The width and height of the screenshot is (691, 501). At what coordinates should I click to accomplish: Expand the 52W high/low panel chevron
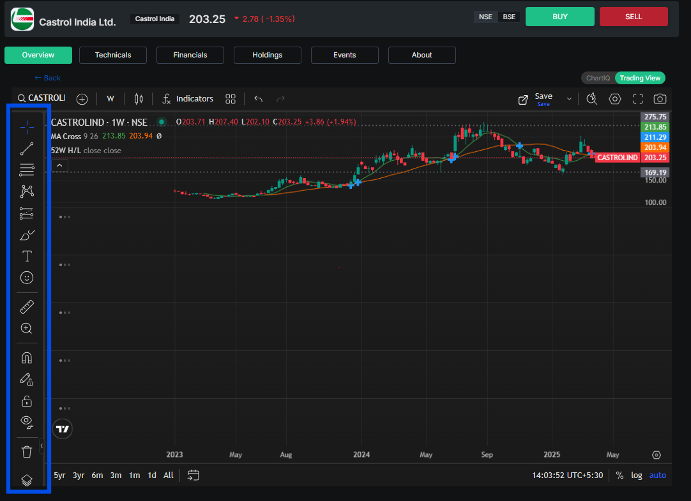tap(59, 165)
